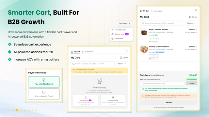The width and height of the screenshot is (209, 117).
Task: Increase quantity of Flocking Fruit Peach item
Action: (157, 56)
